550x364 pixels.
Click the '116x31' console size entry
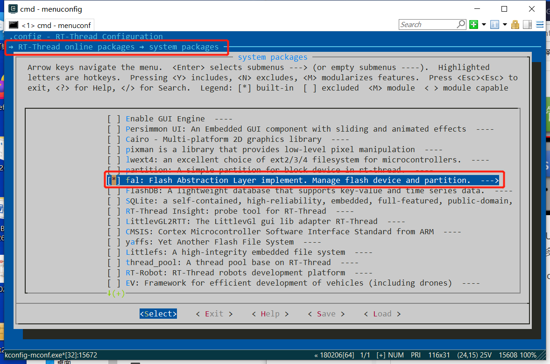[439, 355]
